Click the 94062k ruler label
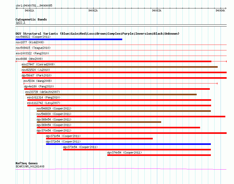 [93, 10]
